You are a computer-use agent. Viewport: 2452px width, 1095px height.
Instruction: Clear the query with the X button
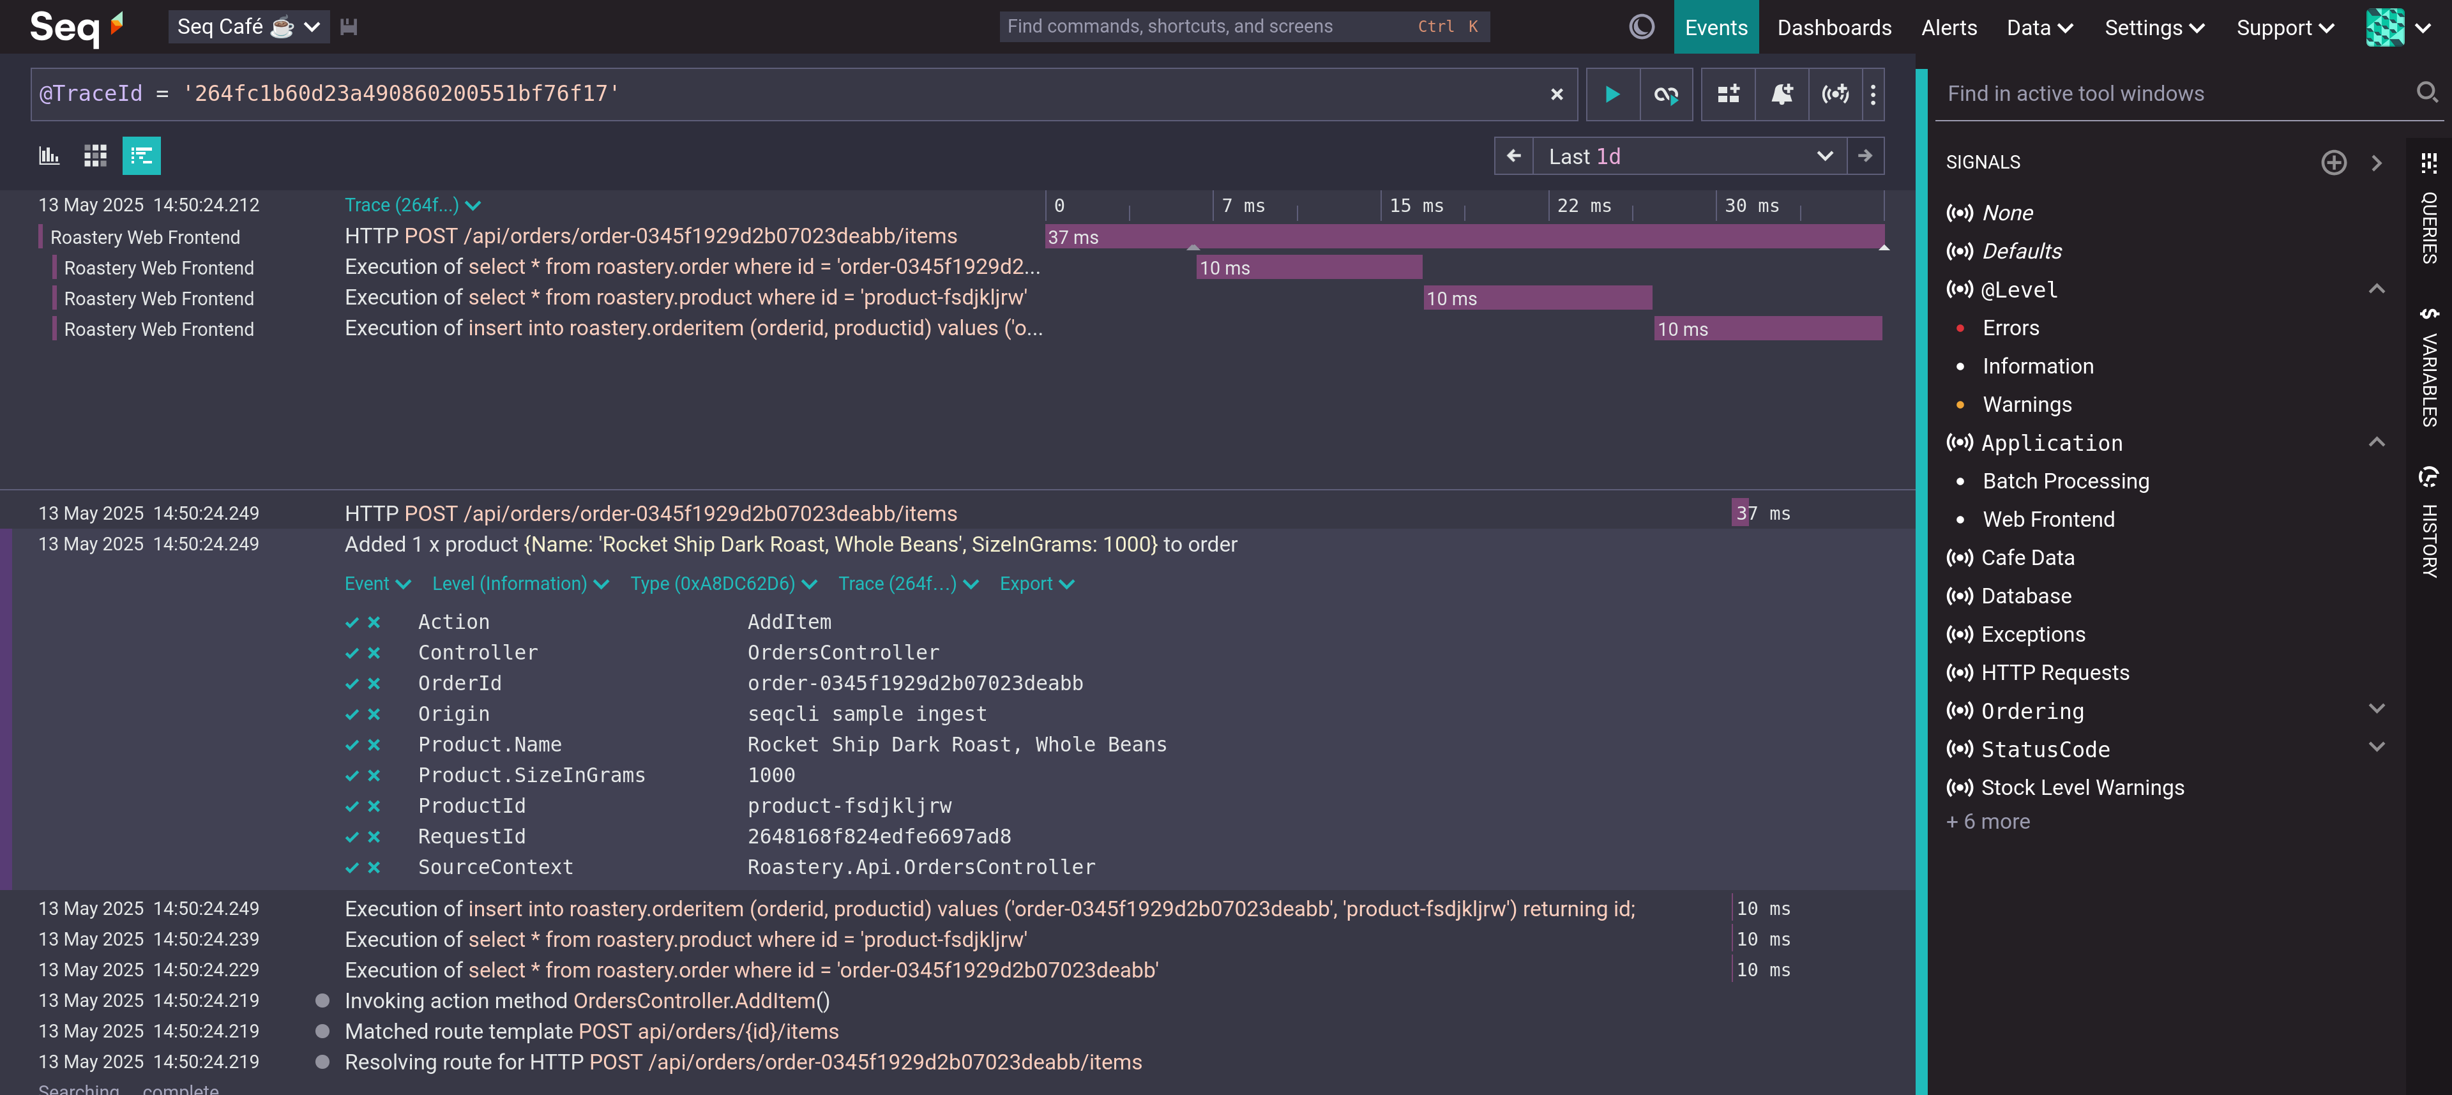tap(1556, 94)
